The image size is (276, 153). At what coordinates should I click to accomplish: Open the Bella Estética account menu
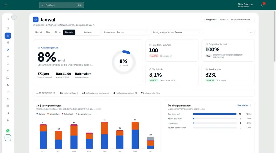(245, 5)
